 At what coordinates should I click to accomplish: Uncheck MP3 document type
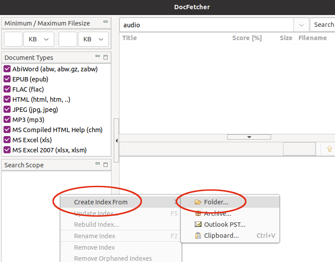(x=7, y=119)
